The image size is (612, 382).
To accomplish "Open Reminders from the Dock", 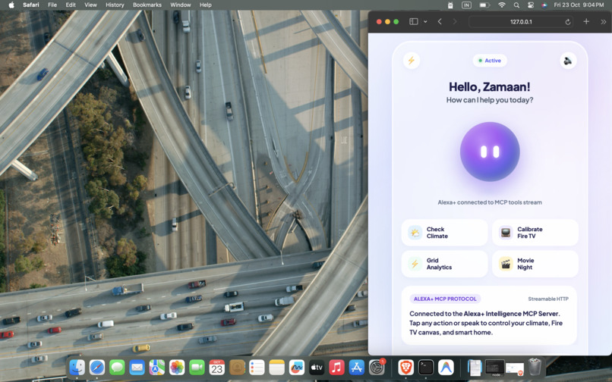I will coord(257,367).
